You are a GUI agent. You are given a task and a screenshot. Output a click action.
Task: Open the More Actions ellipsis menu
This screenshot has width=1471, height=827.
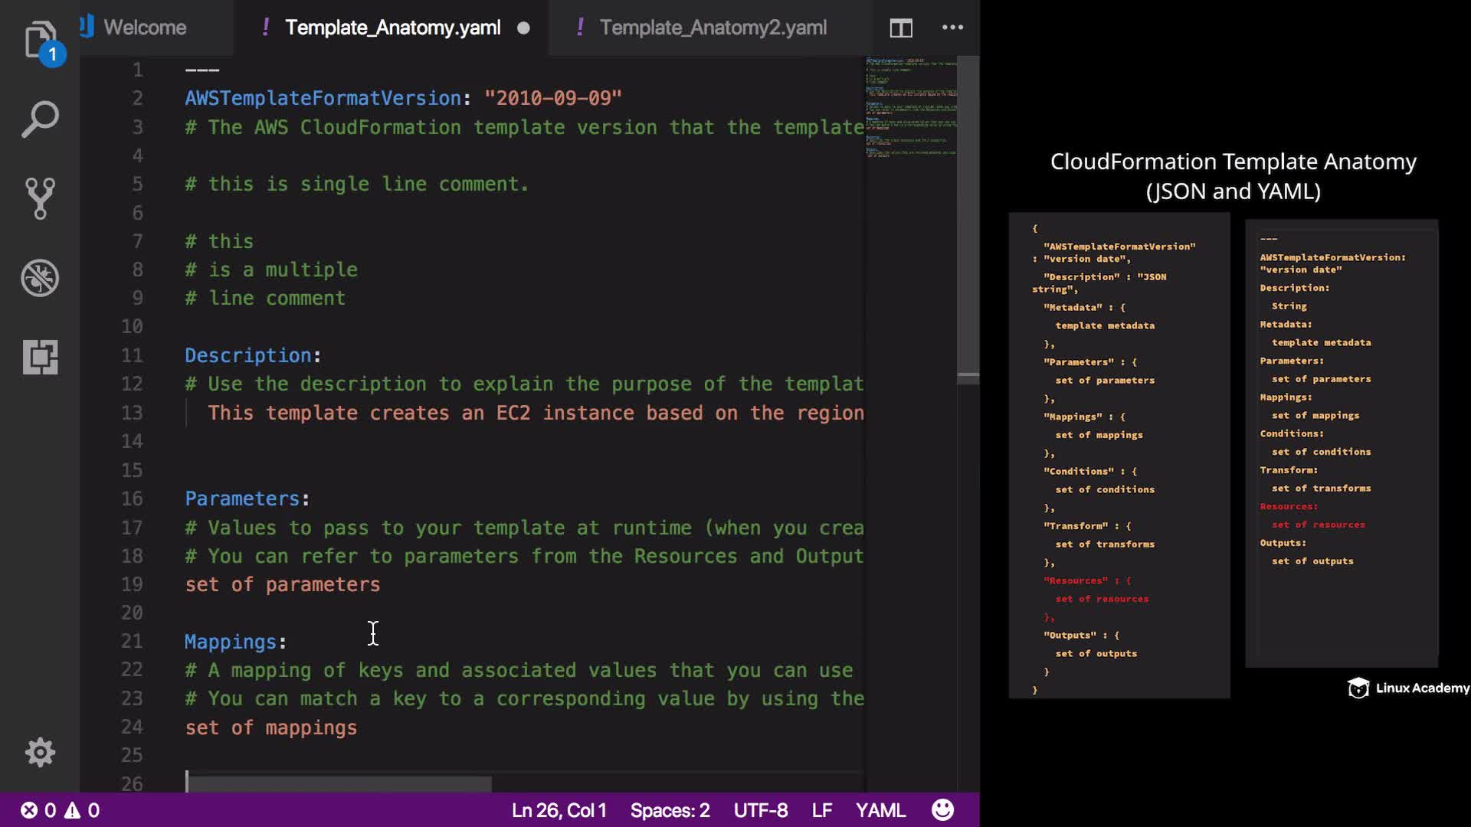952,28
